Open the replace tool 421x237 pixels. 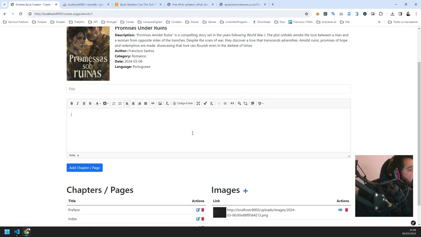[245, 103]
